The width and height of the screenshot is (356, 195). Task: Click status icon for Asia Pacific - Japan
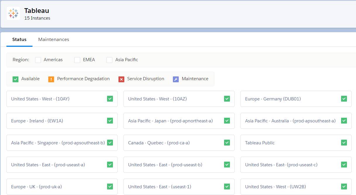(x=227, y=121)
